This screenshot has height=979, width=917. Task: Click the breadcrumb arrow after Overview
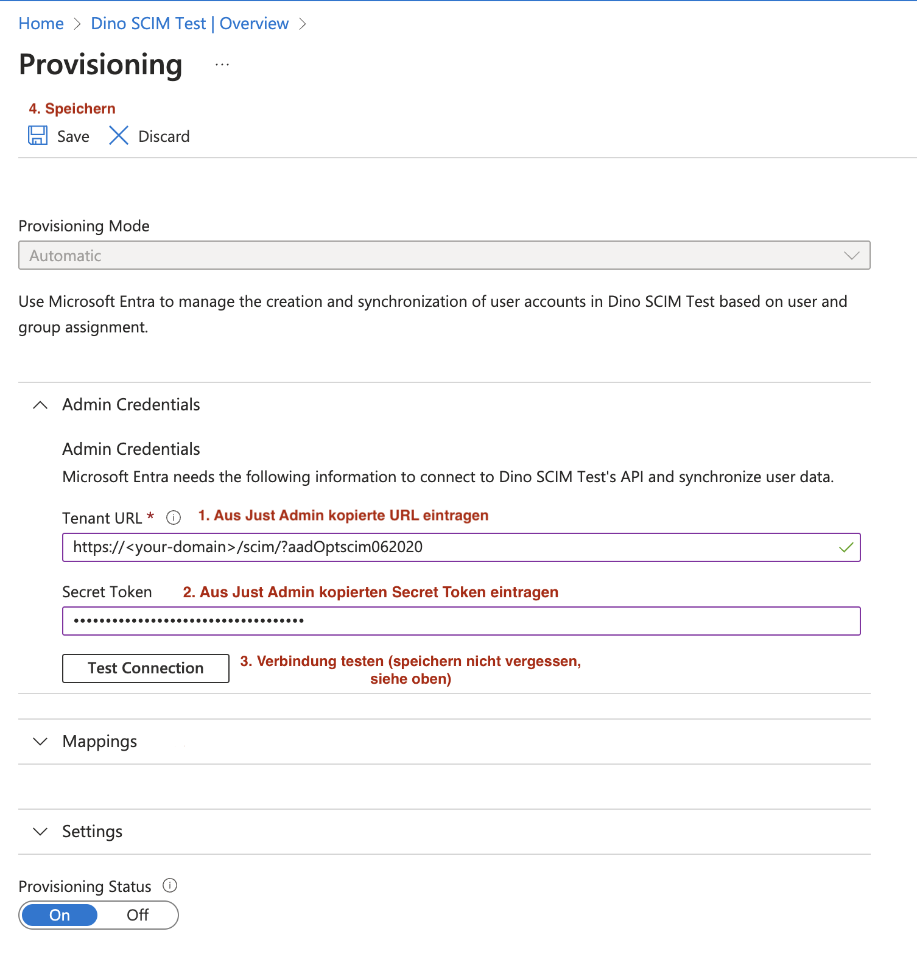click(303, 24)
